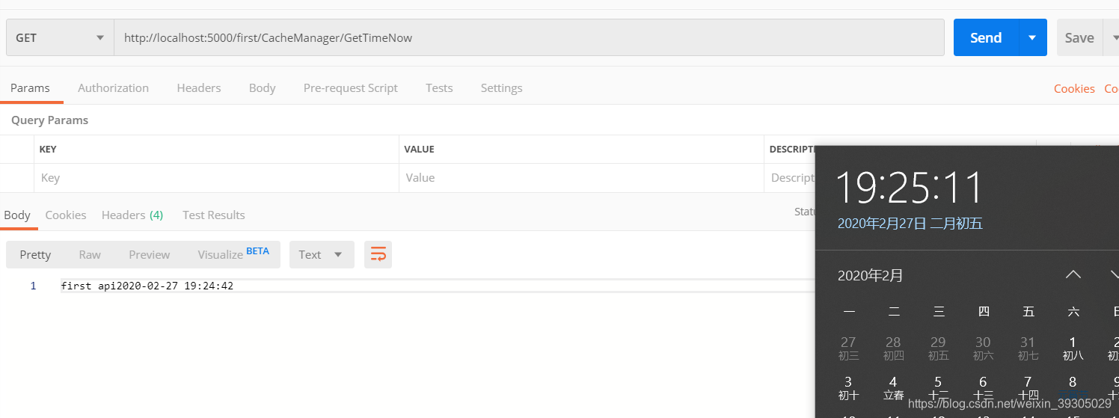Open the Test Results tab
This screenshot has width=1119, height=418.
(x=214, y=215)
